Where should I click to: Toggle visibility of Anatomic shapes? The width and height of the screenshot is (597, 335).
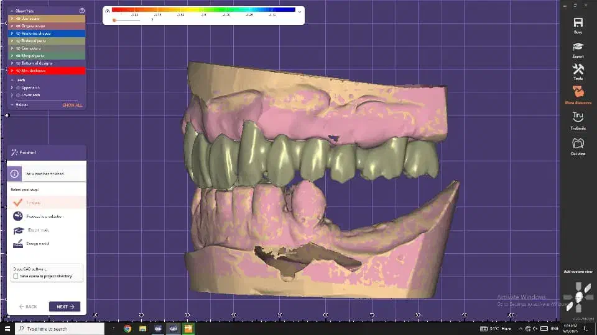(18, 33)
